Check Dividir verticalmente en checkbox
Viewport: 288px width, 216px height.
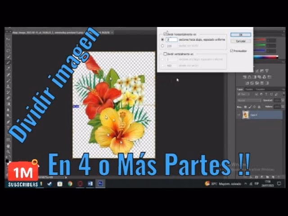click(x=165, y=54)
